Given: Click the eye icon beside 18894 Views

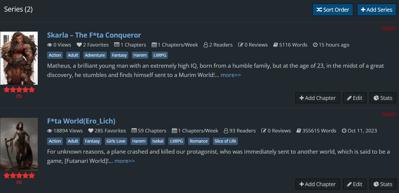Looking at the screenshot, I should [x=50, y=131].
